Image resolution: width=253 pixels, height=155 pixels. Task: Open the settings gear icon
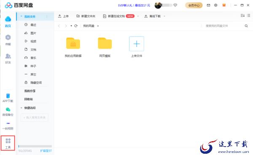coord(215,5)
